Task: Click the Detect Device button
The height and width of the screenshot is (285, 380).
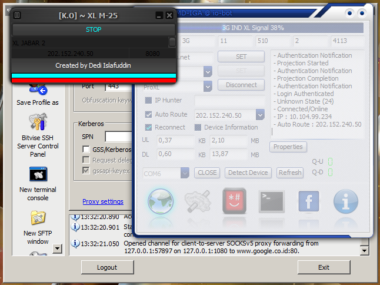Action: [248, 173]
